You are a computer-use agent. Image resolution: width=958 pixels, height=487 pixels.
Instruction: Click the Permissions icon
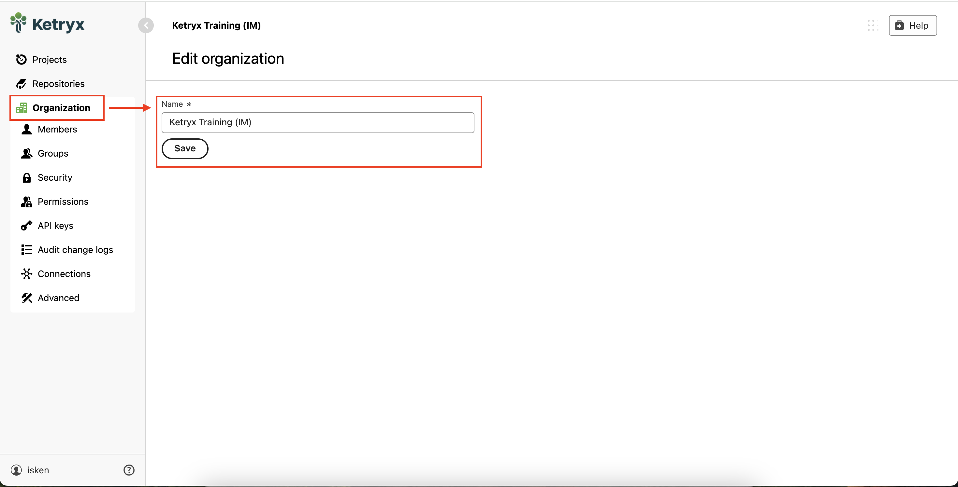(x=26, y=202)
